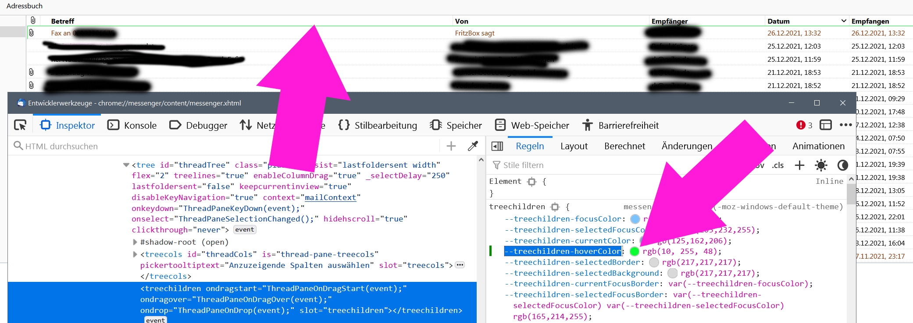Click the ellipsis badge on the treecols line
Image resolution: width=913 pixels, height=323 pixels.
[460, 265]
